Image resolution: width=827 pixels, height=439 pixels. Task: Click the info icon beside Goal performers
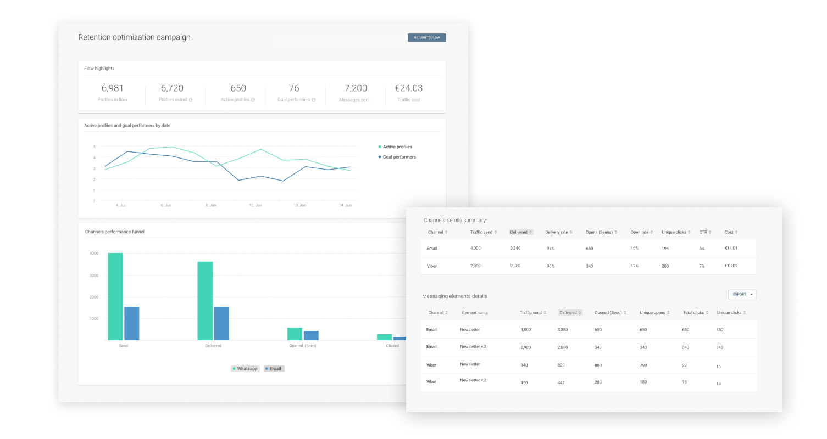(314, 100)
